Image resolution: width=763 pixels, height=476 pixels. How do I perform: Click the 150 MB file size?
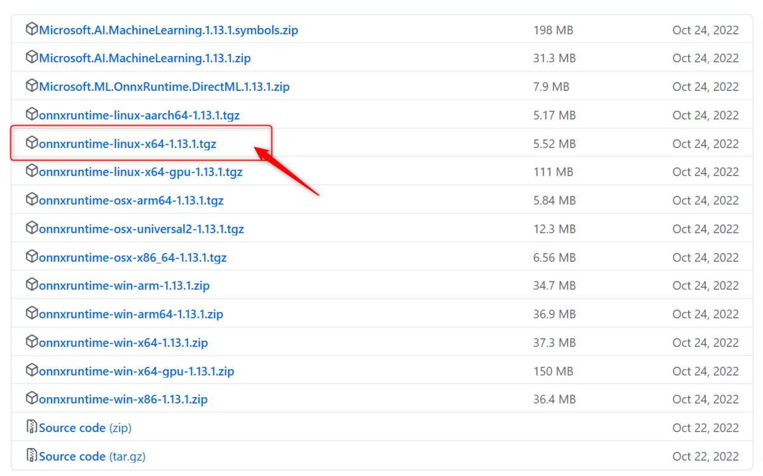(x=553, y=371)
